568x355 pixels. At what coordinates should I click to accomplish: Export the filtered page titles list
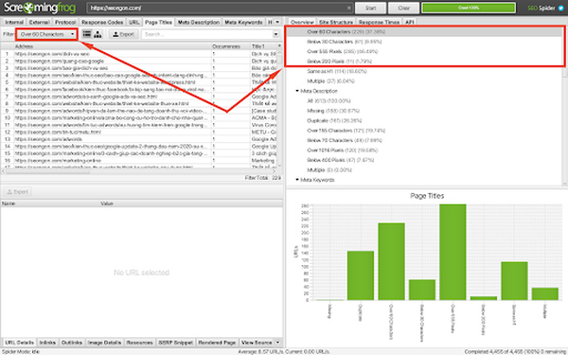pyautogui.click(x=123, y=34)
